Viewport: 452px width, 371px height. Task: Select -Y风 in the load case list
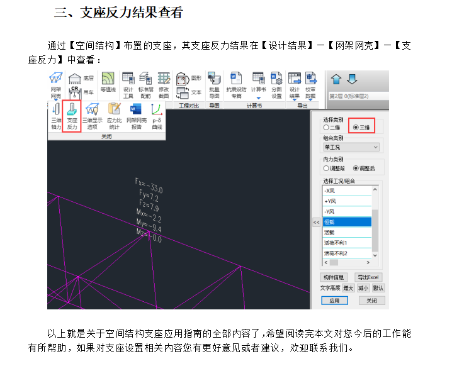tap(347, 212)
